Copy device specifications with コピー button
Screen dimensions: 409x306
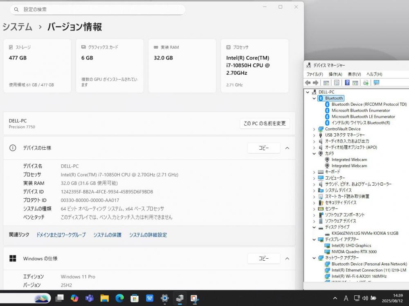point(263,148)
